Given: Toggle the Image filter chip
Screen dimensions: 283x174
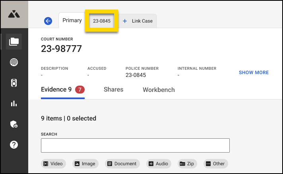Looking at the screenshot, I should tap(85, 164).
